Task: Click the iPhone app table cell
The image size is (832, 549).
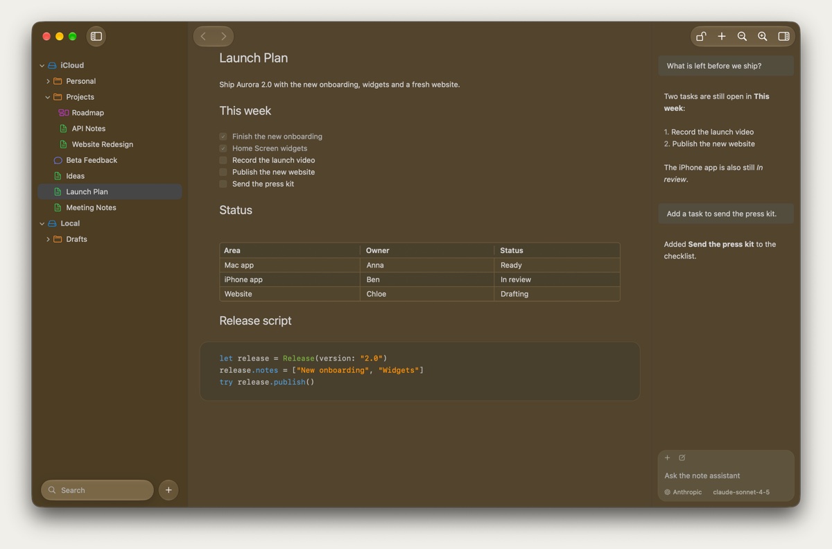Action: (290, 279)
